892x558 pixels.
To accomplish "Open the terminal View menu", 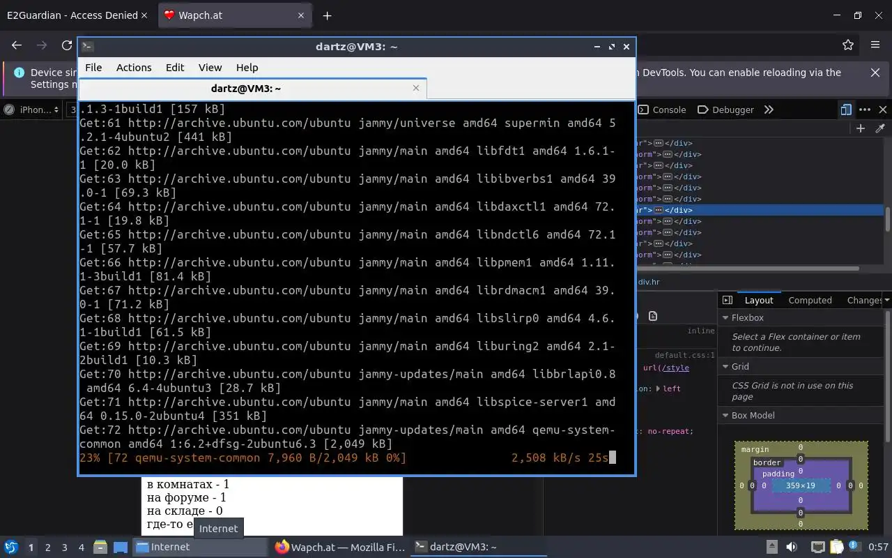I will [x=210, y=68].
